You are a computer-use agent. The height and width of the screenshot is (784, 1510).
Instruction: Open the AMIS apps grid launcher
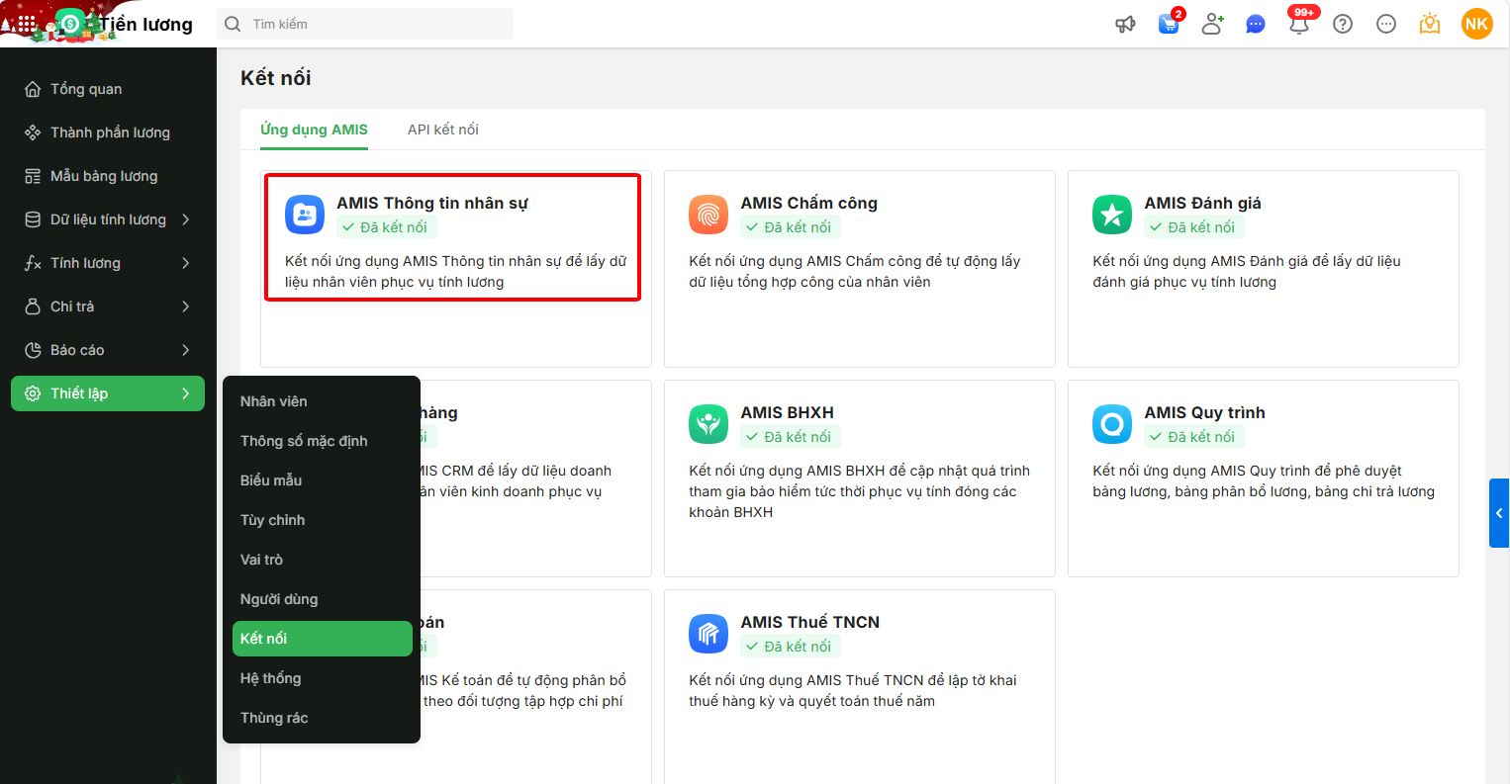(27, 24)
